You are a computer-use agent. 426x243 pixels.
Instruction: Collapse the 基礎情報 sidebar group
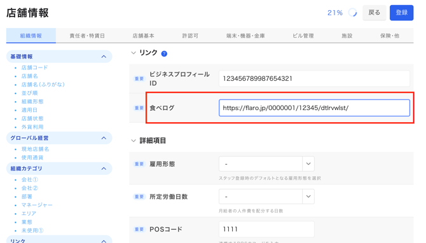[x=104, y=57]
